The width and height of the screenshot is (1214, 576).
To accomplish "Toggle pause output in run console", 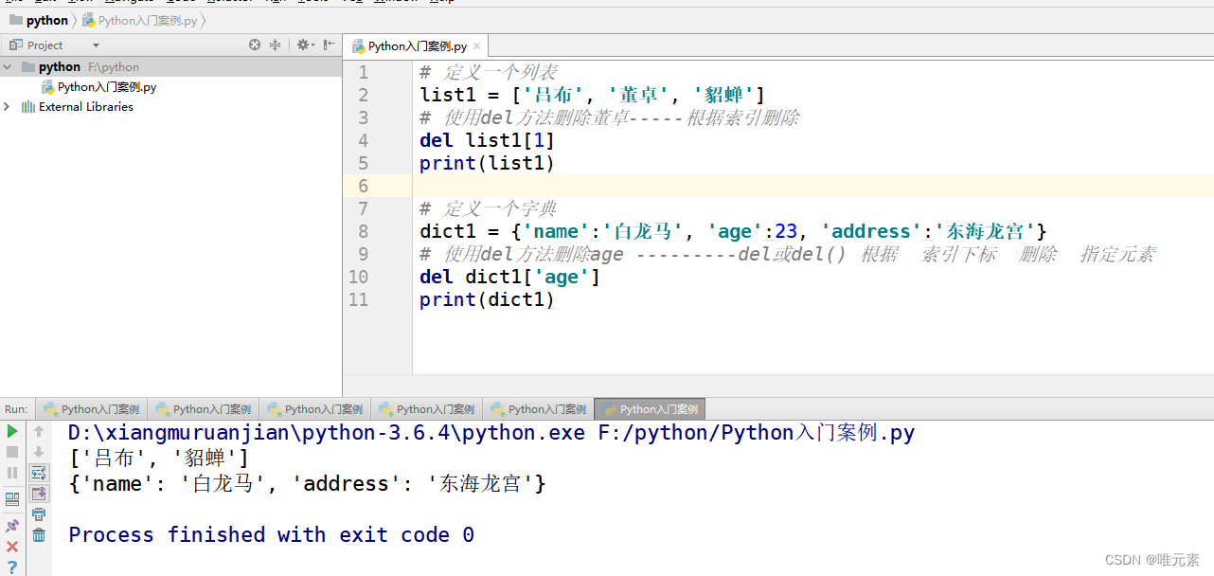I will (x=11, y=473).
